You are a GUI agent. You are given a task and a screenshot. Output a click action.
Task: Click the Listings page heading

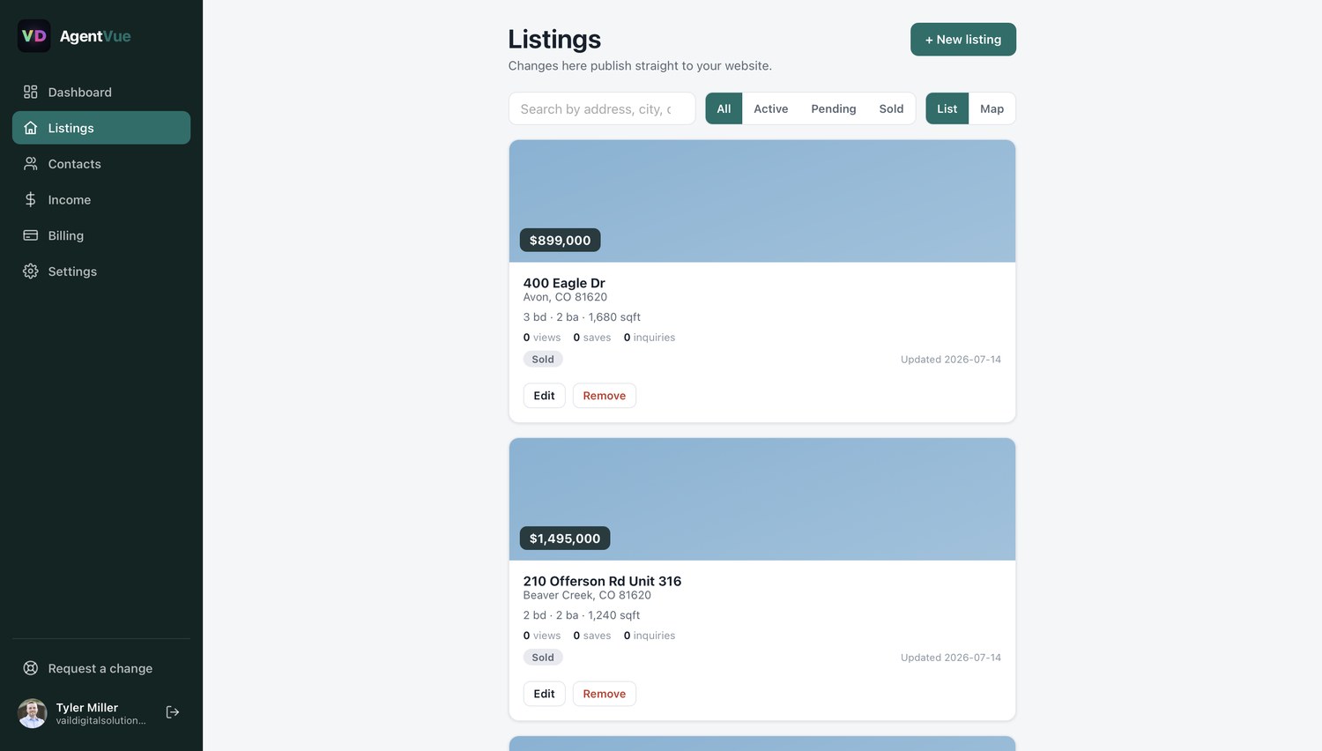coord(554,39)
